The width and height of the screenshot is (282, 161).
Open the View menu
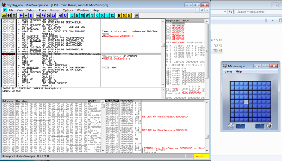[20, 10]
